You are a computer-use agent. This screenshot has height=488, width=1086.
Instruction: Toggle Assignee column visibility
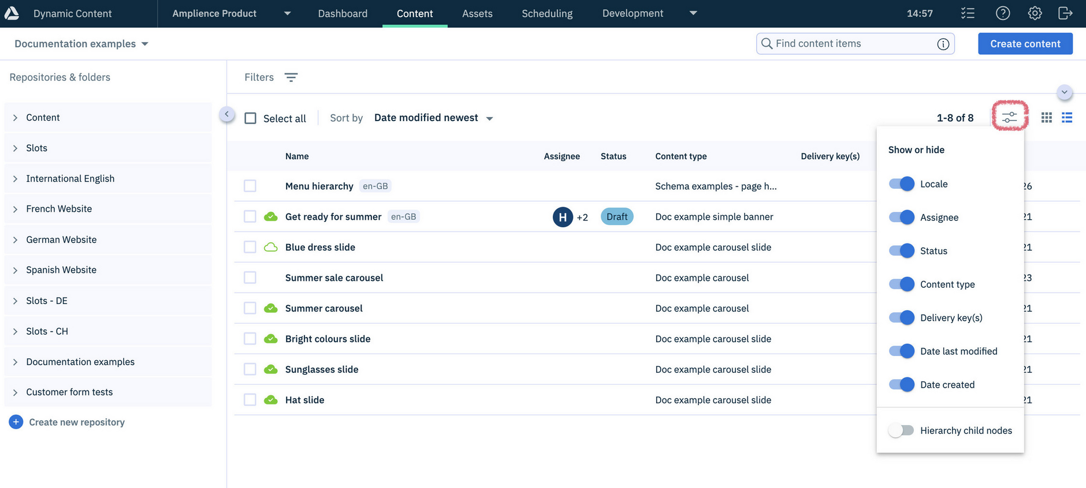tap(901, 217)
